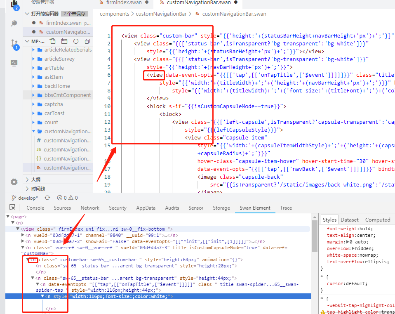Click the settings gear icon
This screenshot has width=395, height=314.
point(14,182)
